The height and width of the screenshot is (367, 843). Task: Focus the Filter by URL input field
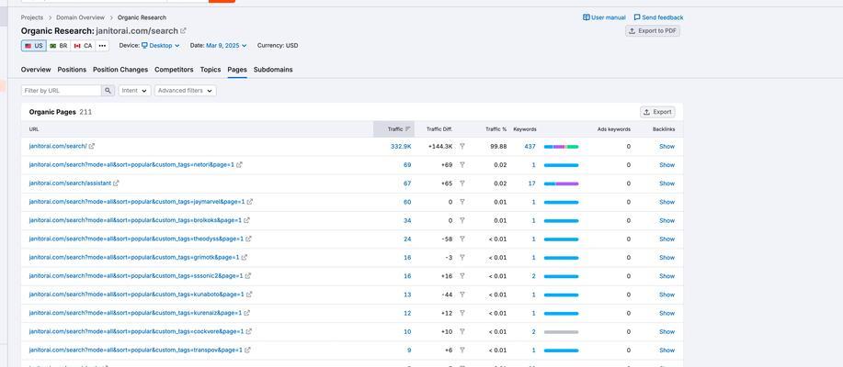pos(62,91)
